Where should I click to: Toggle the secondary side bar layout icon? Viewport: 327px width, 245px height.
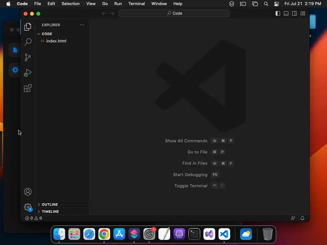[x=294, y=13]
